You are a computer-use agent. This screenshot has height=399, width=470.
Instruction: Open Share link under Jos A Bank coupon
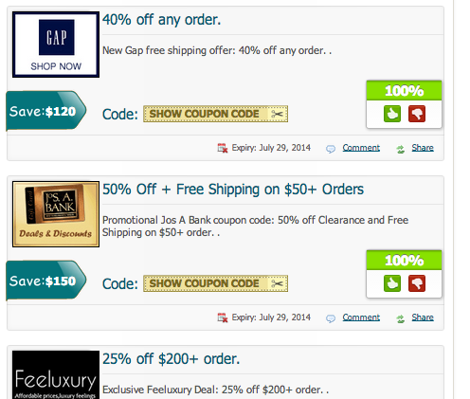tap(423, 317)
